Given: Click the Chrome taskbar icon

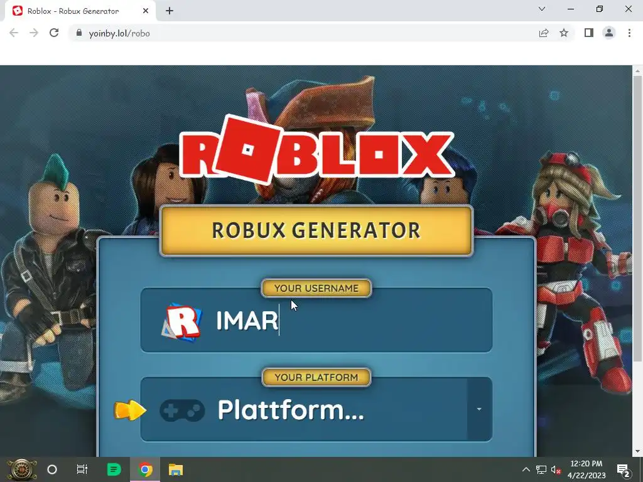Looking at the screenshot, I should tap(145, 469).
